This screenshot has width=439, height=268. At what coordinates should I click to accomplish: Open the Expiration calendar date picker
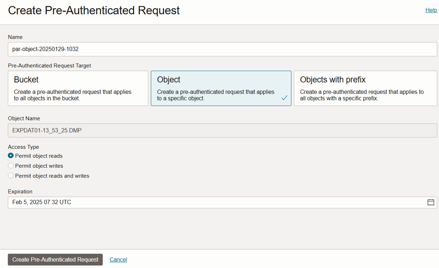coord(430,202)
